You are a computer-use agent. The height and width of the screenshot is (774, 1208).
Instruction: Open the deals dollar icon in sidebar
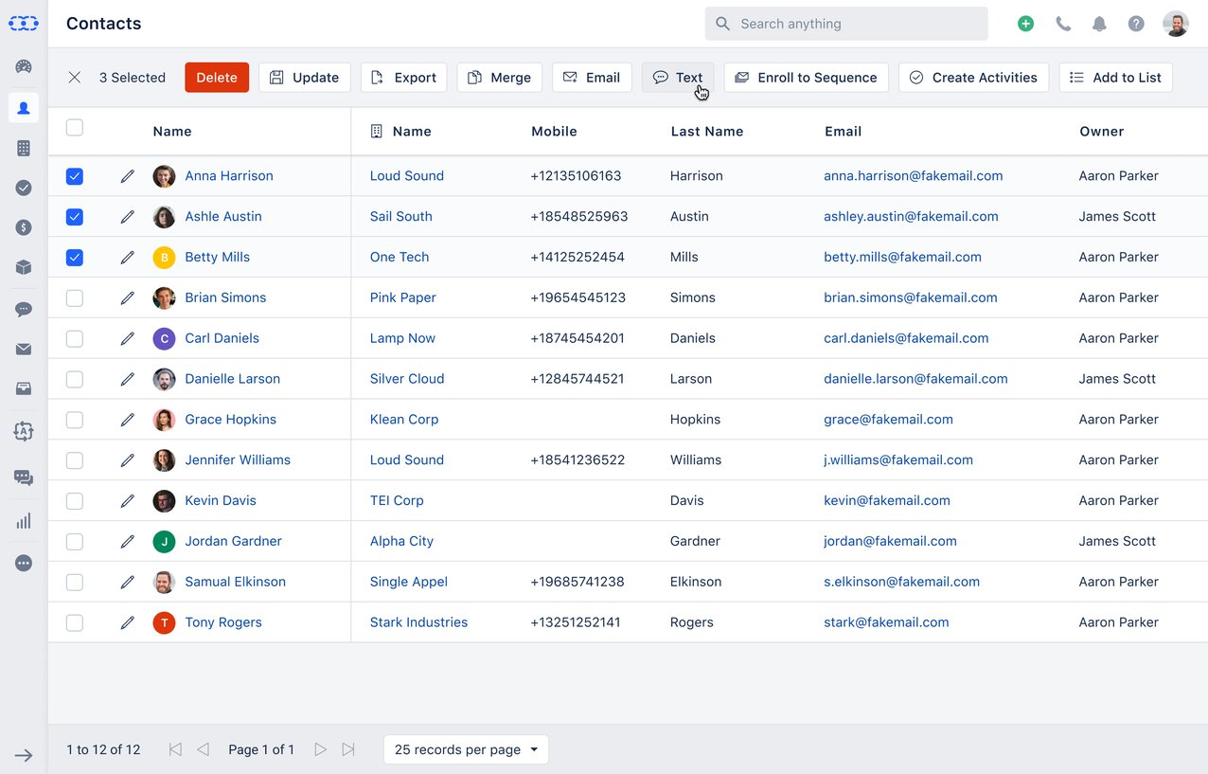click(24, 227)
